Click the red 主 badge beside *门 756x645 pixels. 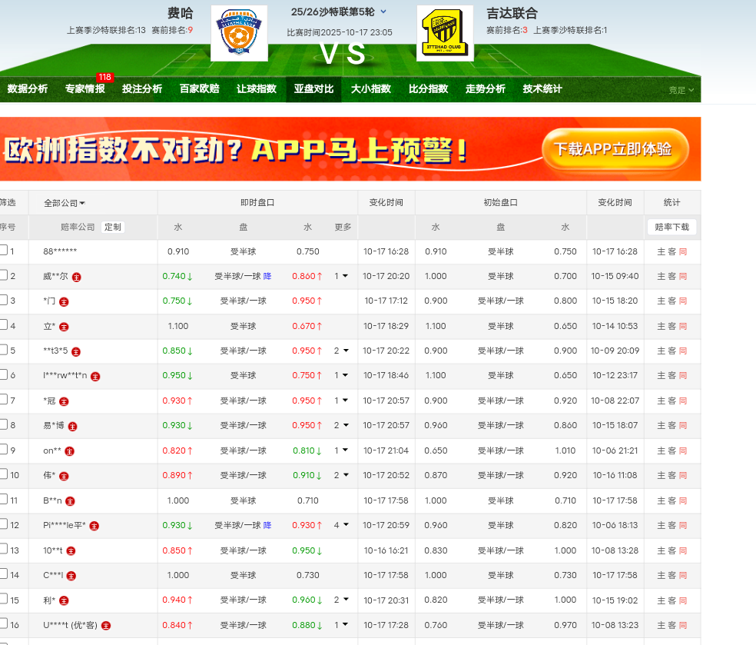pyautogui.click(x=64, y=301)
